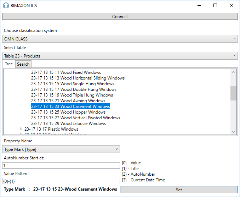Select Wood Jalousie Windows row
The width and height of the screenshot is (240, 197).
pos(68,124)
